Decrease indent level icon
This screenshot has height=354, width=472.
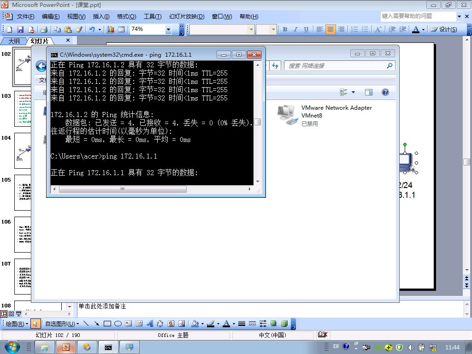(x=392, y=29)
